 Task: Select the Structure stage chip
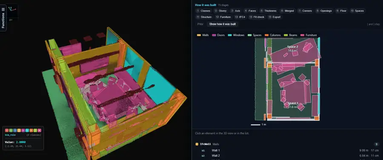[x=204, y=17]
